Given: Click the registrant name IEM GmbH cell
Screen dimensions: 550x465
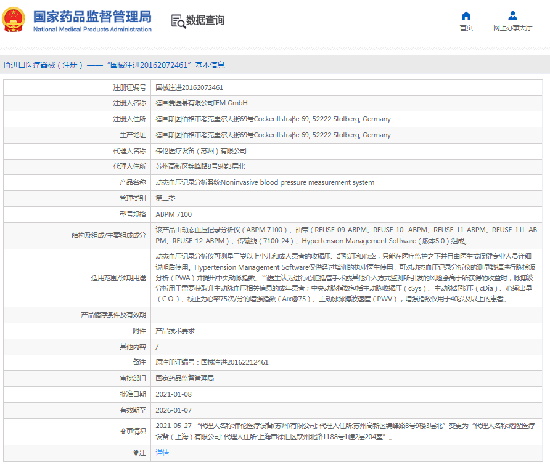Looking at the screenshot, I should [201, 103].
